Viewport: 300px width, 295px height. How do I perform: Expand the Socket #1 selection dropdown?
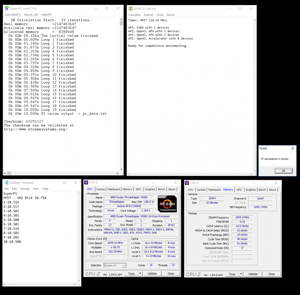(x=124, y=265)
